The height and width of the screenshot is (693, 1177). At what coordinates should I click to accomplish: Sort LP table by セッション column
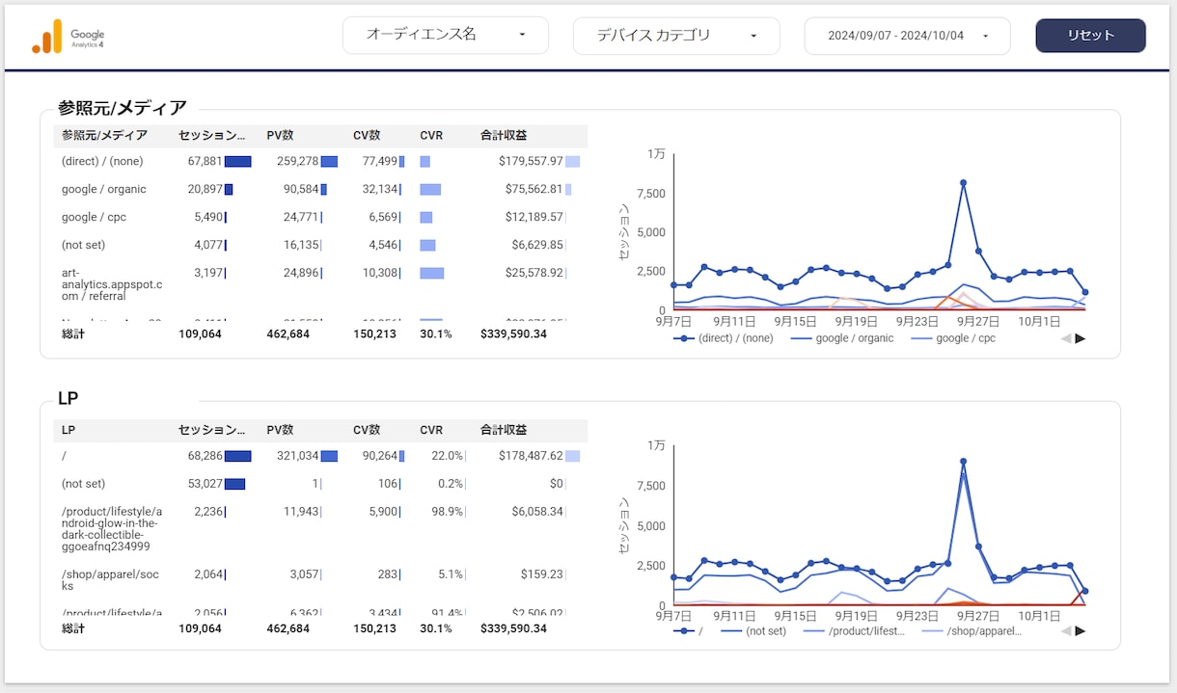tap(211, 430)
